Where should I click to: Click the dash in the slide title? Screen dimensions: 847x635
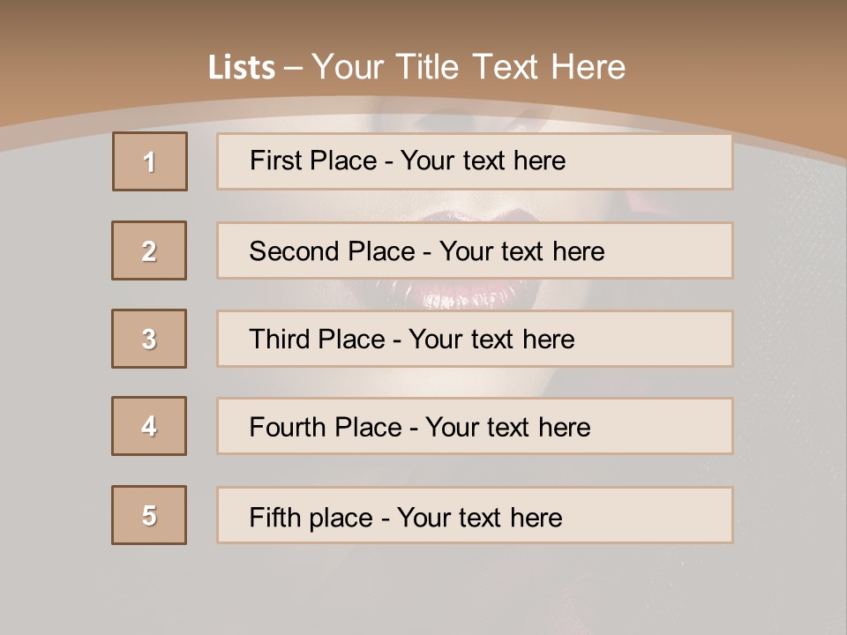click(x=293, y=68)
